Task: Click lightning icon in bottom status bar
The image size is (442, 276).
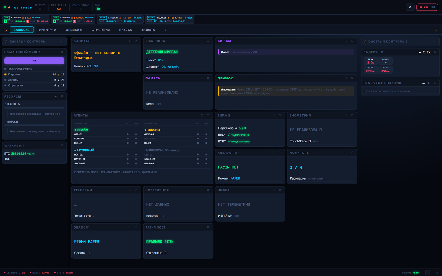Action: (x=436, y=273)
